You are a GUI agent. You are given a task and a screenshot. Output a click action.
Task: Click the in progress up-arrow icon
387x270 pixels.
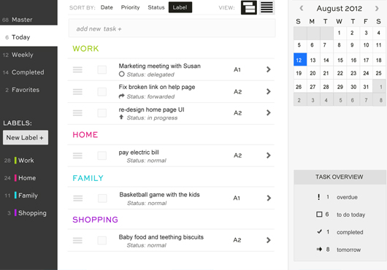click(121, 117)
